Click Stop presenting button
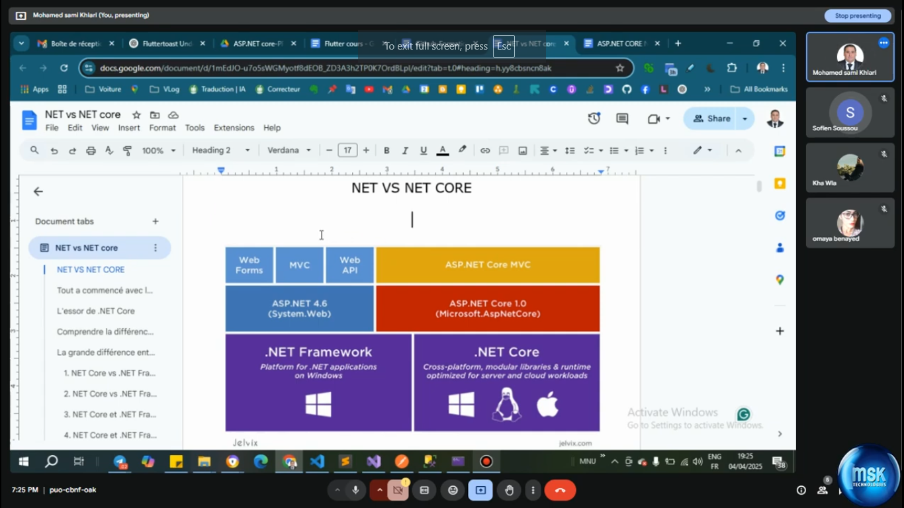This screenshot has height=508, width=904. pos(858,16)
